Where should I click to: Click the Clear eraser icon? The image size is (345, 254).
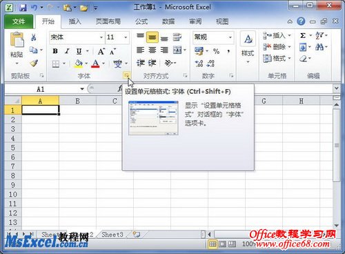coord(303,59)
